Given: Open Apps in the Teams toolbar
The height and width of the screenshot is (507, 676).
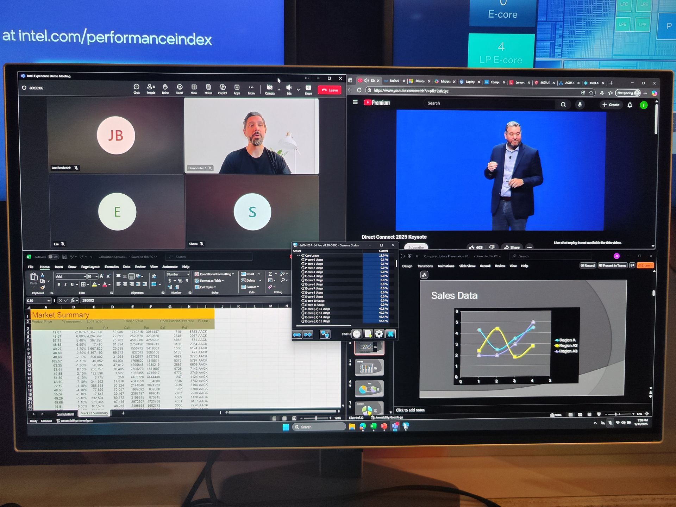Looking at the screenshot, I should coord(237,89).
